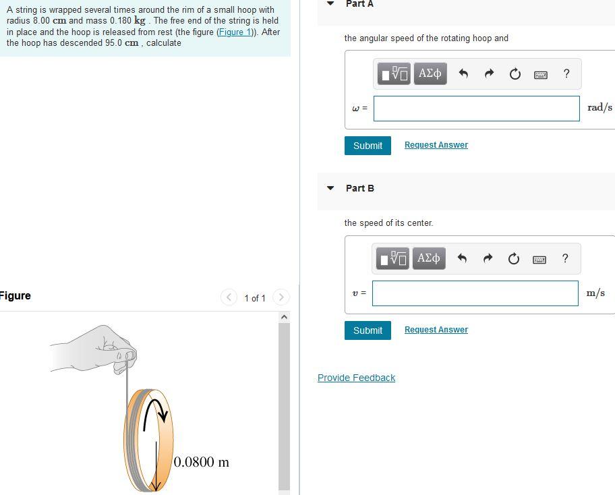This screenshot has width=615, height=495.
Task: Submit the Part A angular speed answer
Action: coord(368,146)
